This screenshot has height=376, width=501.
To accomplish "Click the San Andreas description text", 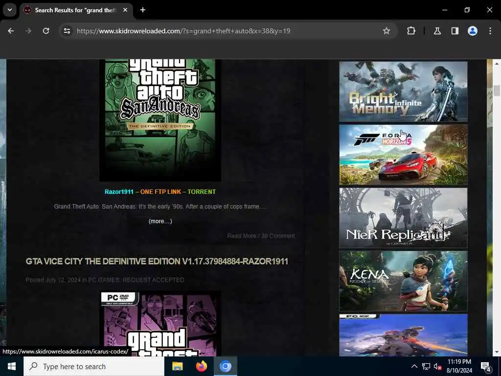I will (x=160, y=207).
